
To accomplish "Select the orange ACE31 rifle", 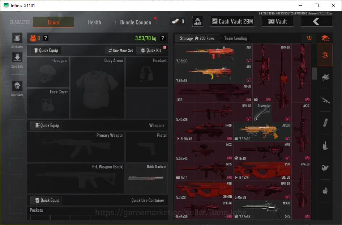I will 262,132.
